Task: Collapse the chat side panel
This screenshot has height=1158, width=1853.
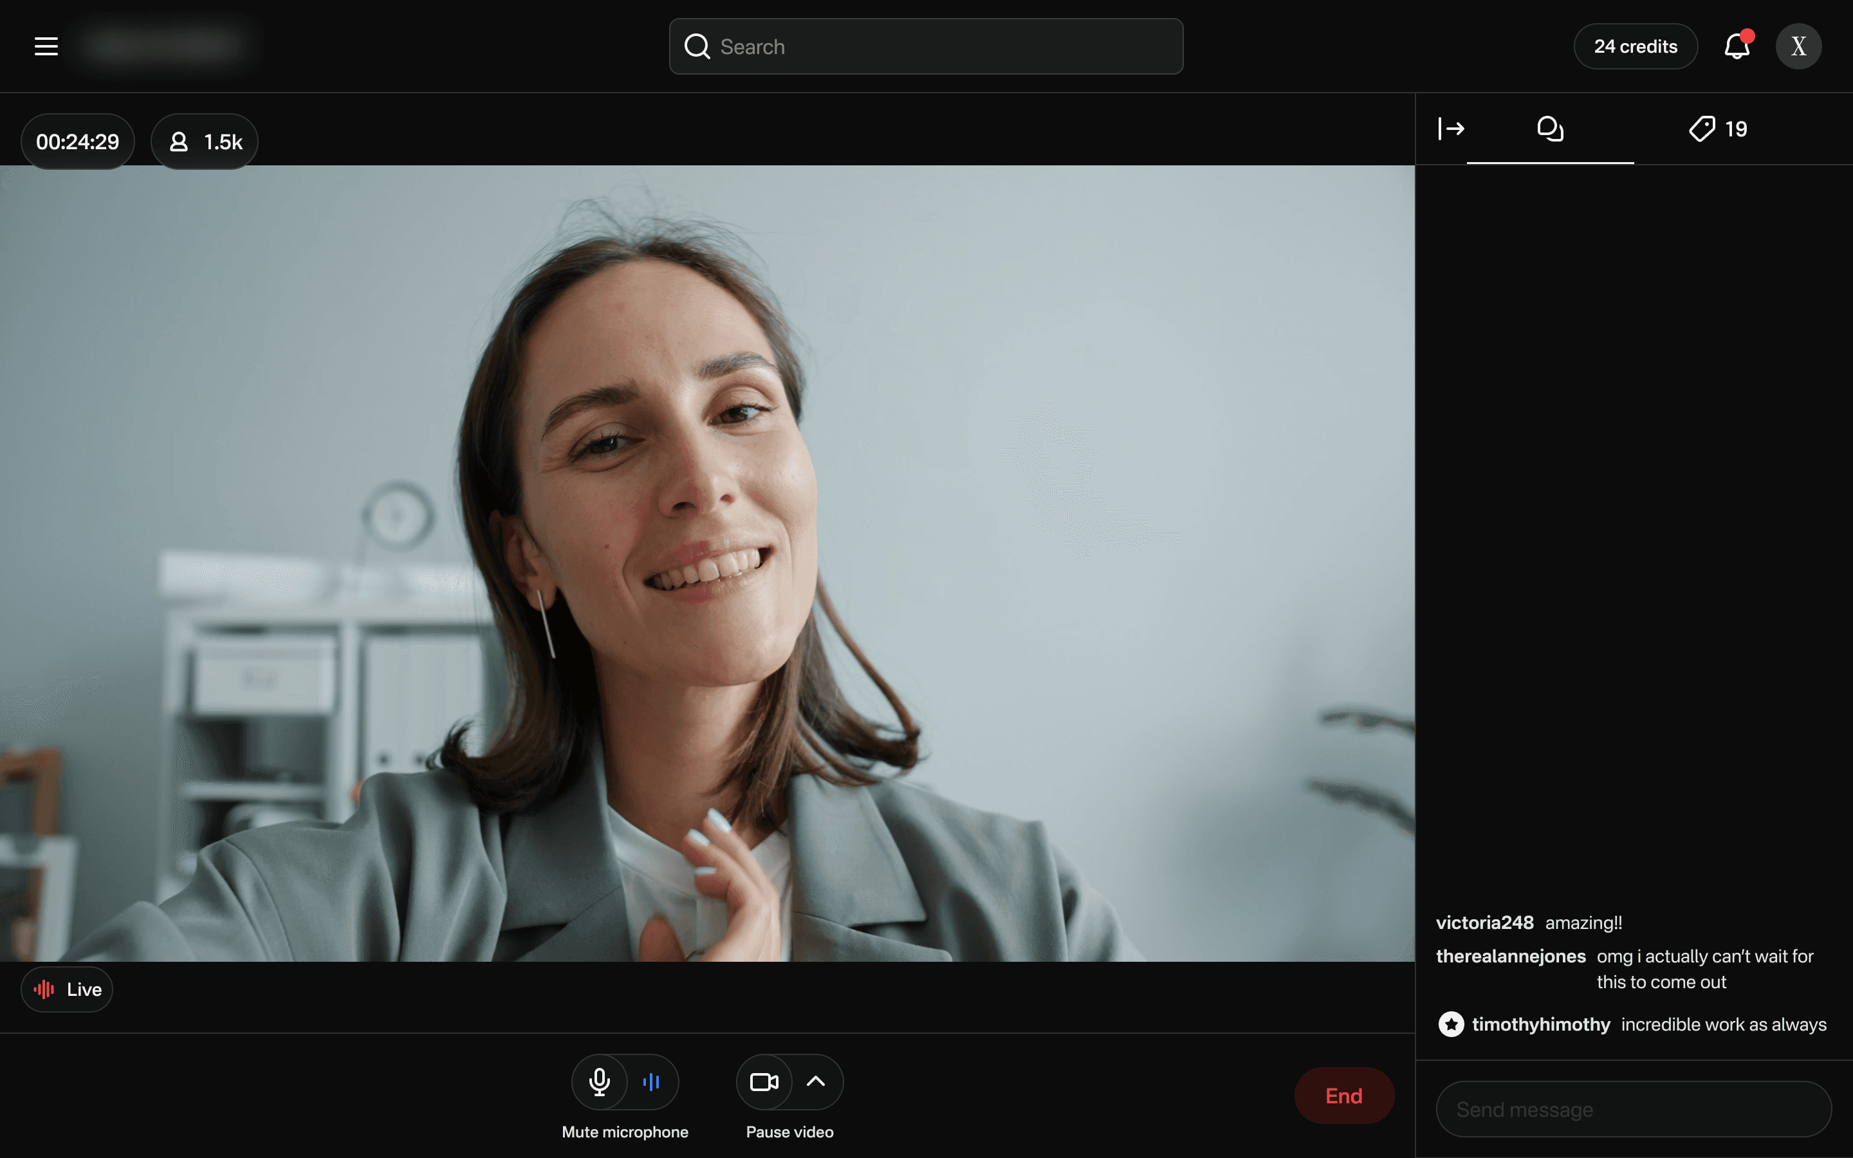Action: (x=1451, y=129)
